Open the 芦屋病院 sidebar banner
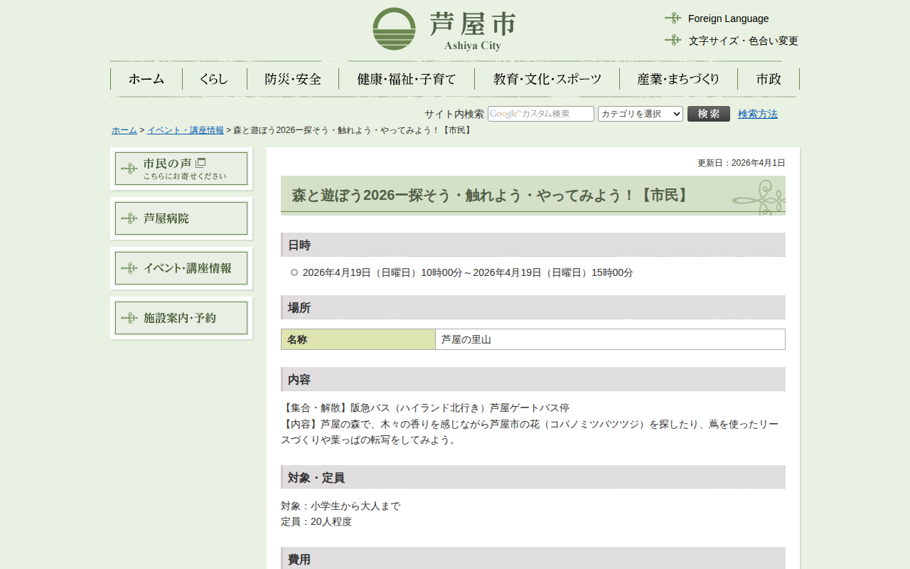The height and width of the screenshot is (569, 910). coord(181,218)
